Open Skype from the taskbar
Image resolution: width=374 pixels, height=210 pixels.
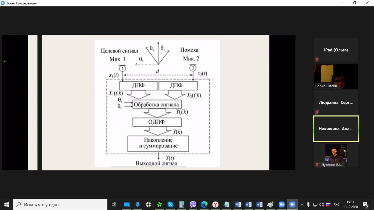(170, 204)
